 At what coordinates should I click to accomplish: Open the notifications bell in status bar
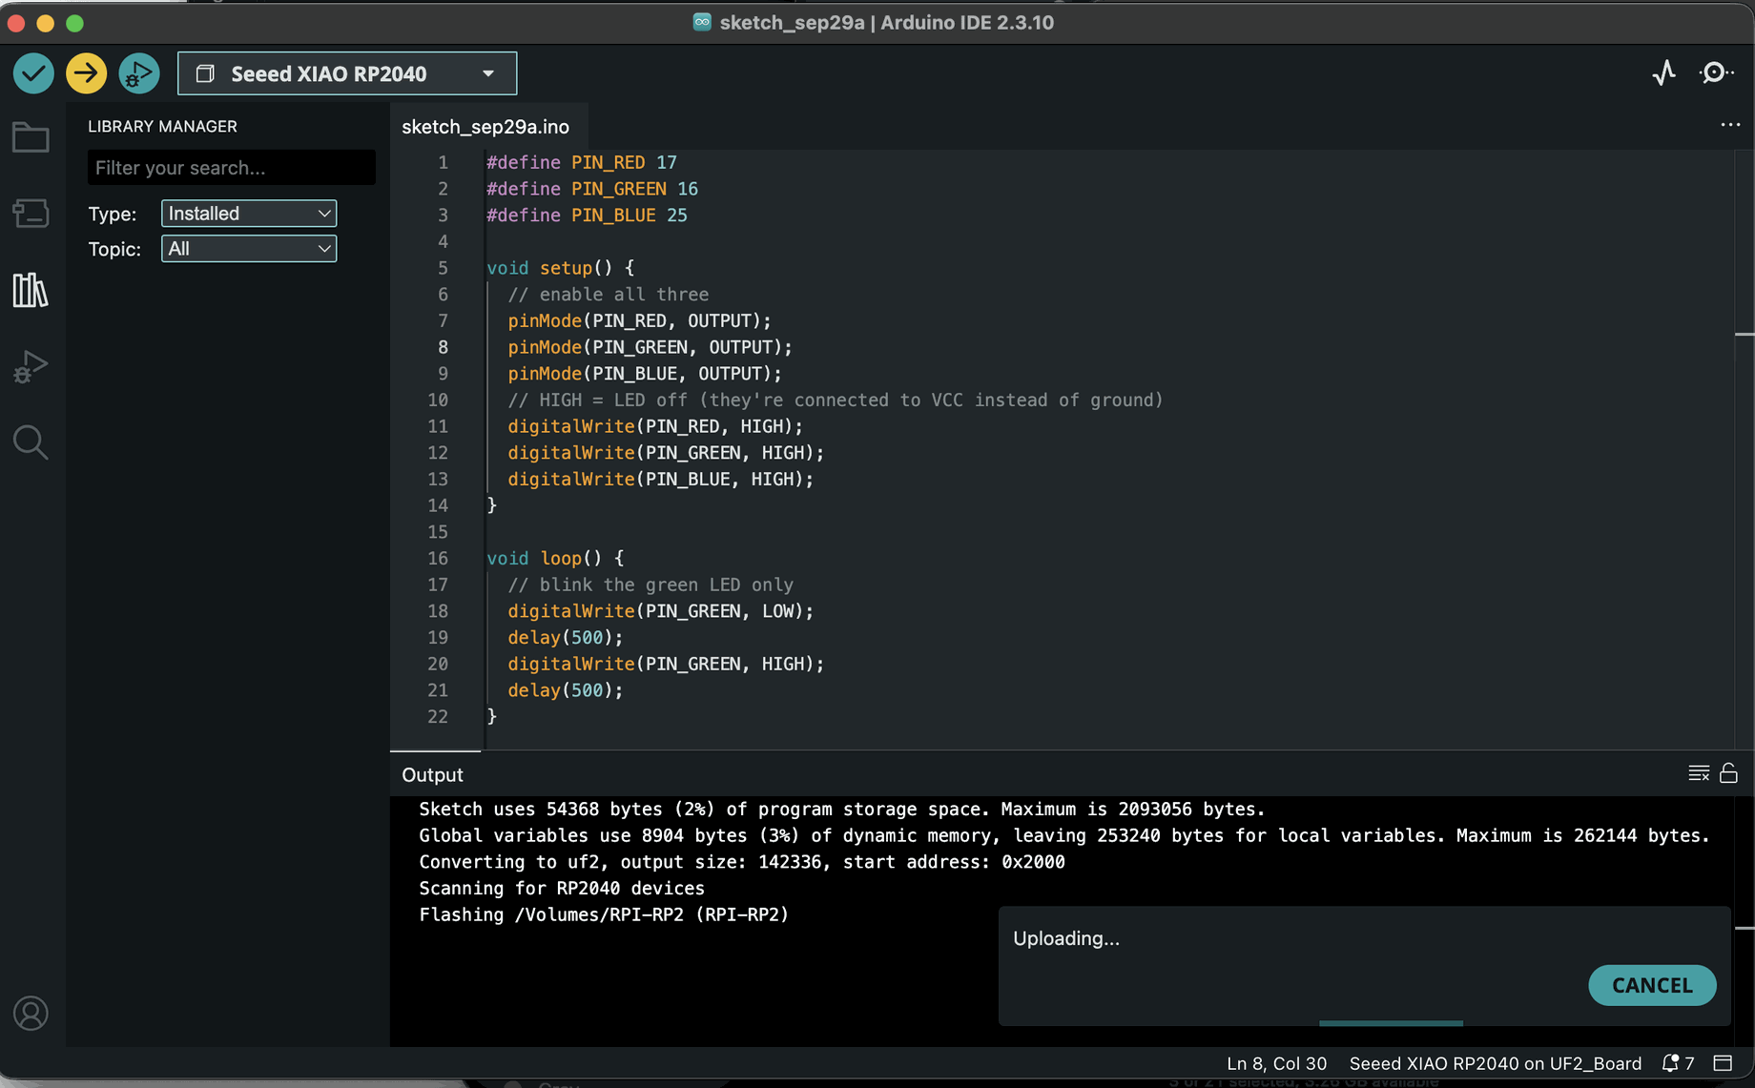(1678, 1063)
